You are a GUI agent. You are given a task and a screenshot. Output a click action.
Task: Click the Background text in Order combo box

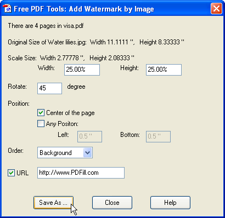[55, 153]
